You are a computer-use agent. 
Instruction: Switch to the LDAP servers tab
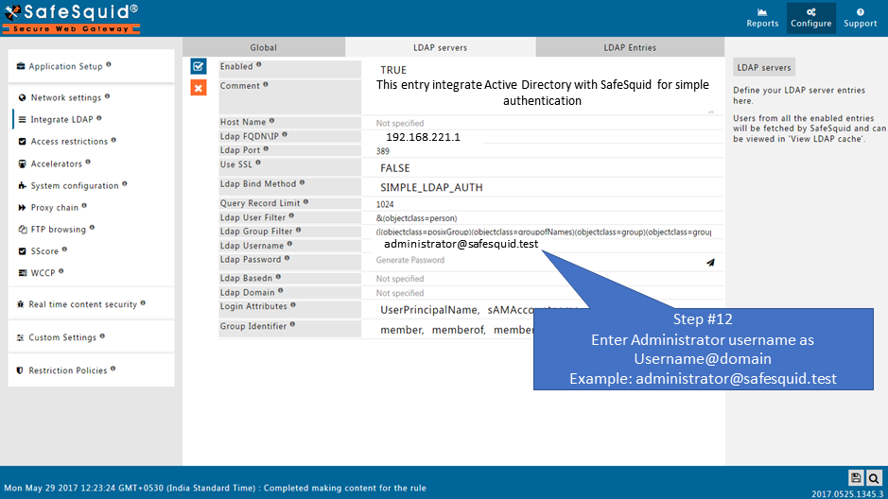point(440,47)
